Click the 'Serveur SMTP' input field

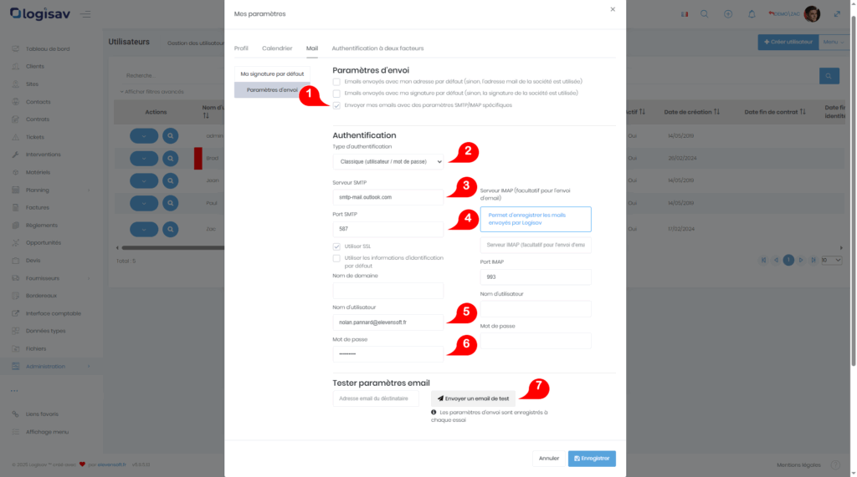pyautogui.click(x=388, y=197)
